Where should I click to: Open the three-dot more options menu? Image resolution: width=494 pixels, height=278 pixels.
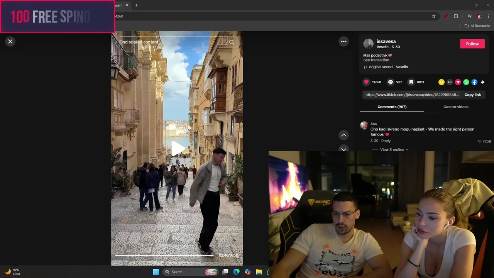343,41
